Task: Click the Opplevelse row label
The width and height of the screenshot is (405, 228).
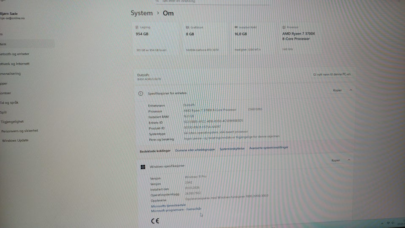Action: pyautogui.click(x=159, y=201)
